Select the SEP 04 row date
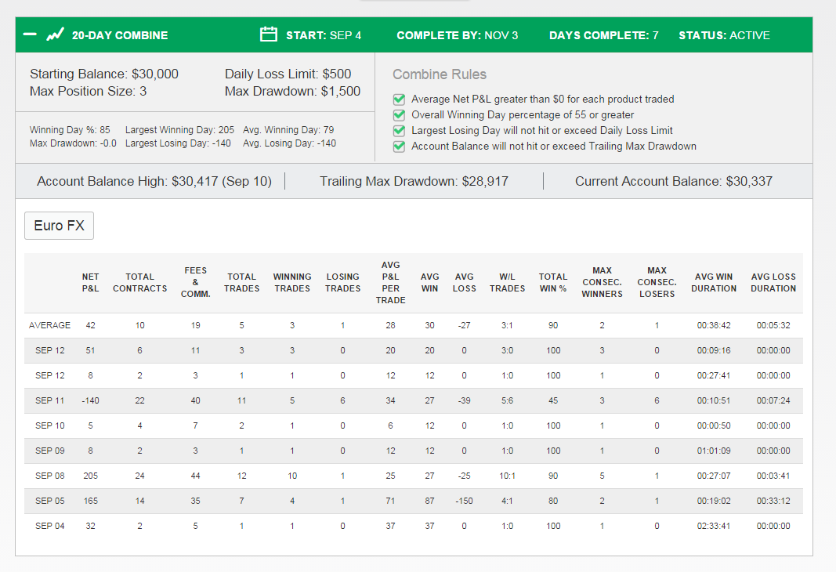 [x=49, y=526]
